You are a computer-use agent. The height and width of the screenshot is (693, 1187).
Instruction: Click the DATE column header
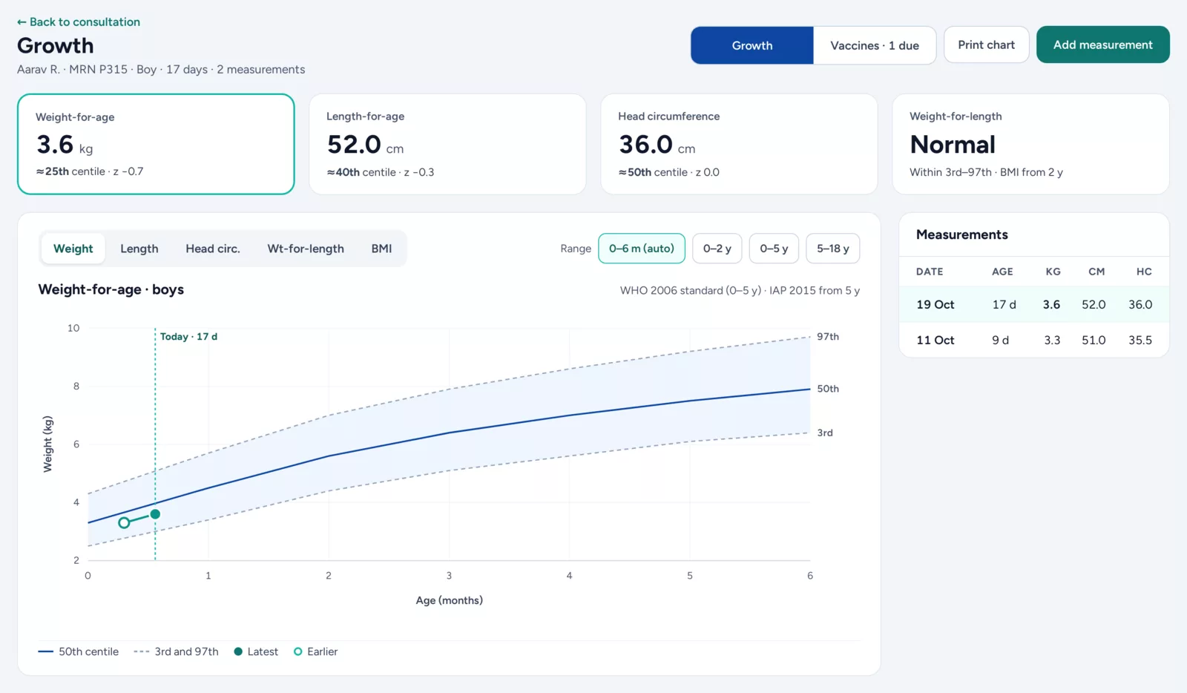coord(930,272)
